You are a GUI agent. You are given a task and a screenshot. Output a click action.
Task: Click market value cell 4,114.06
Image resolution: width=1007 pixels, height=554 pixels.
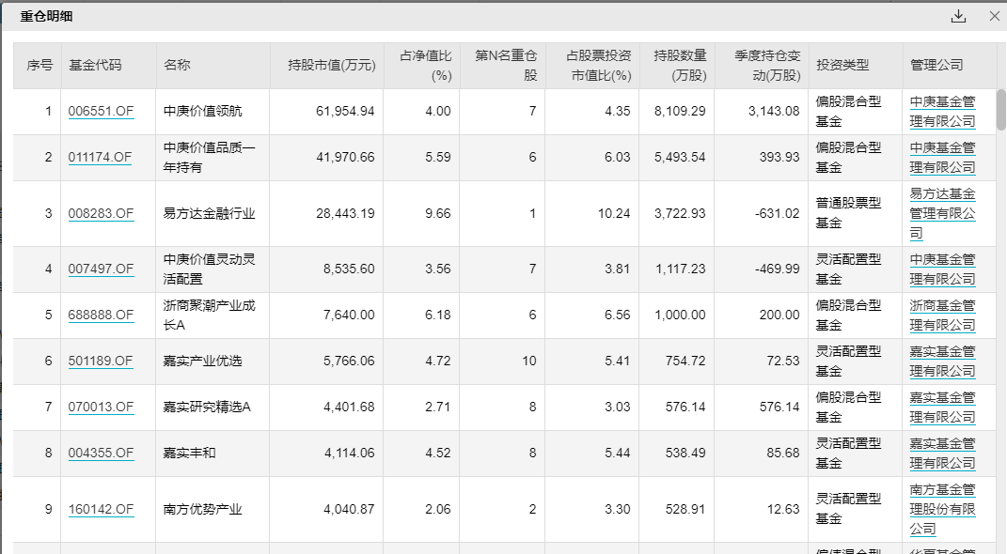pos(349,453)
